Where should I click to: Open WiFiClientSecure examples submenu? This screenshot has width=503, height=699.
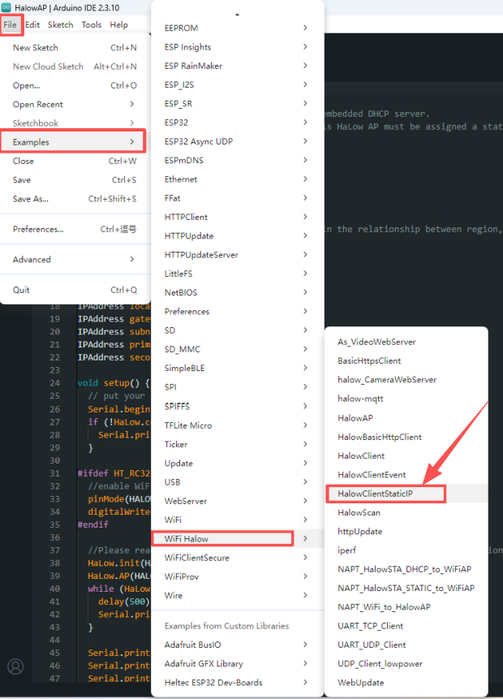coord(237,558)
